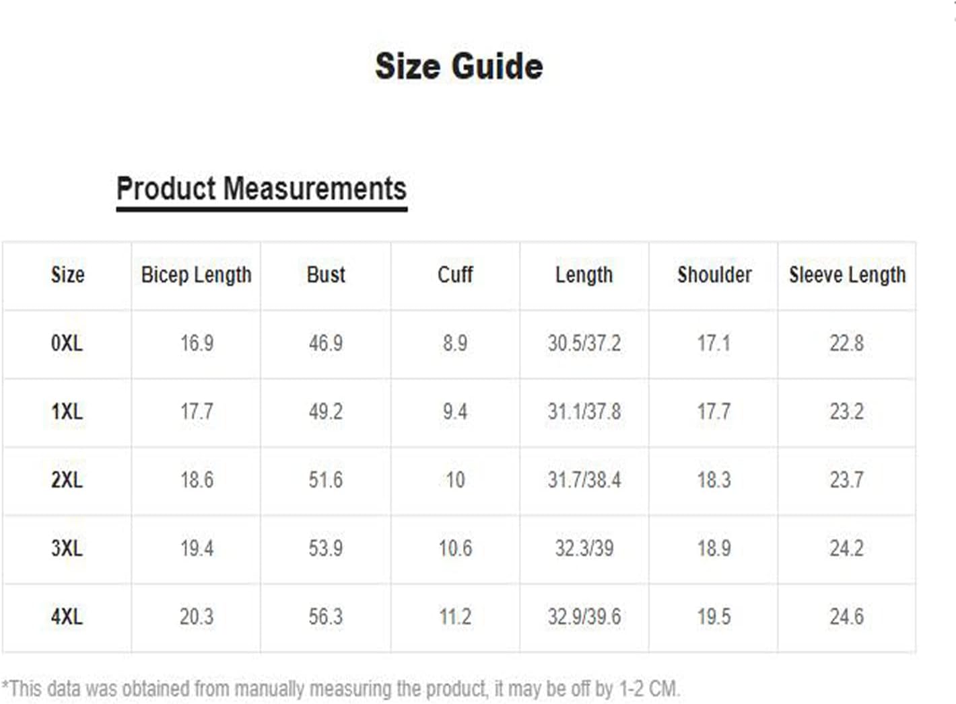This screenshot has width=956, height=704.
Task: Click the Sleeve Length column header
Action: click(848, 275)
